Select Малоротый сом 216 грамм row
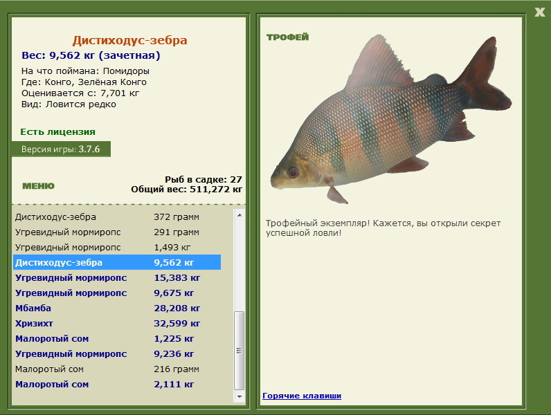 point(118,369)
